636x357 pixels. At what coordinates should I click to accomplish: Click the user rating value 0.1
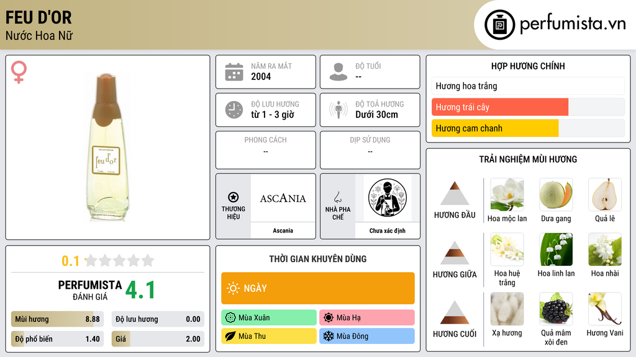coord(70,261)
